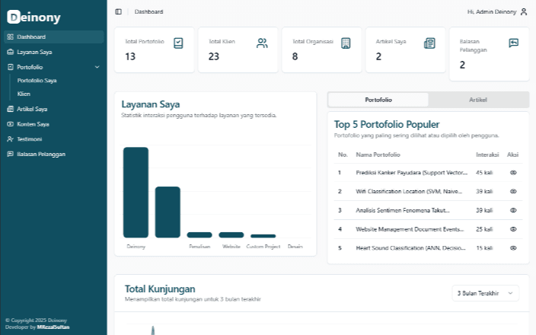536x335 pixels.
Task: Click the Total Portofolio card icon
Action: coord(178,43)
